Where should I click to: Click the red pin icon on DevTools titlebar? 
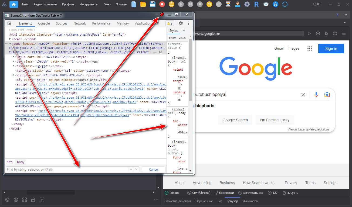tap(162, 15)
